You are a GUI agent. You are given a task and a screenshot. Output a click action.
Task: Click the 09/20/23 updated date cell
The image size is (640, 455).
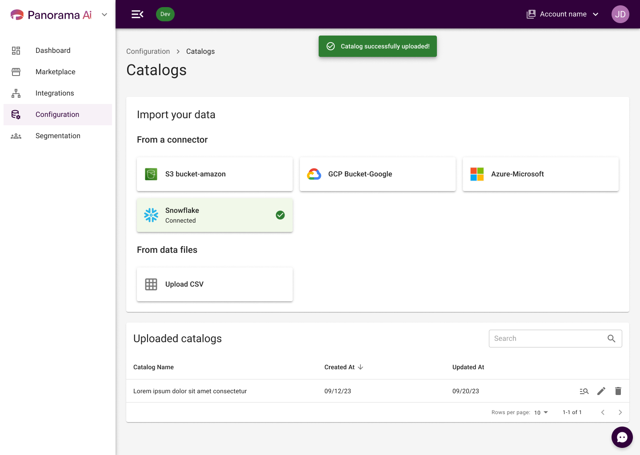pos(466,391)
